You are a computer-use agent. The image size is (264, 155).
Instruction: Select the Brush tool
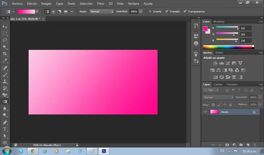(5, 75)
